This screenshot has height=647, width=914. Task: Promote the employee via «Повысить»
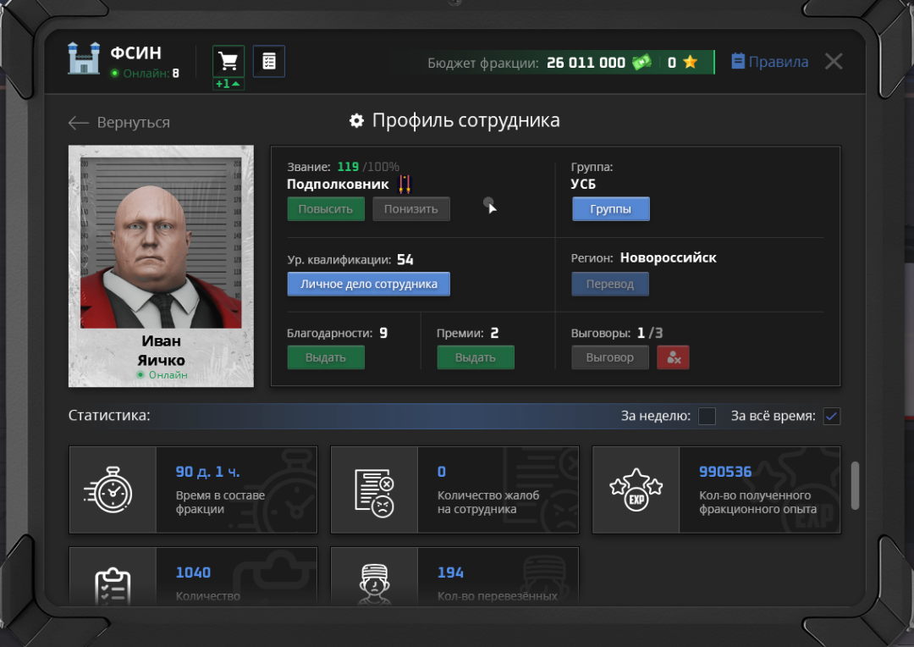click(325, 208)
